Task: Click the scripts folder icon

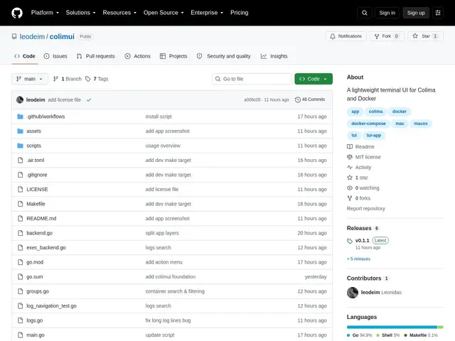Action: [x=20, y=146]
